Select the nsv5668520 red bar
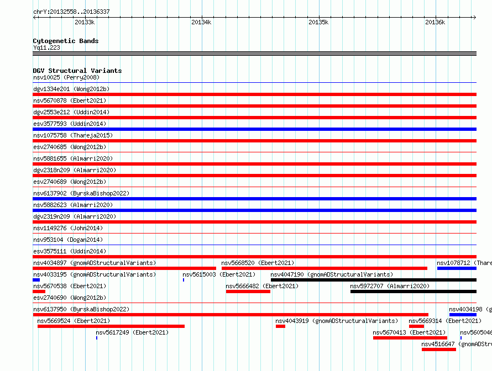Image resolution: width=492 pixels, height=371 pixels. pos(324,268)
